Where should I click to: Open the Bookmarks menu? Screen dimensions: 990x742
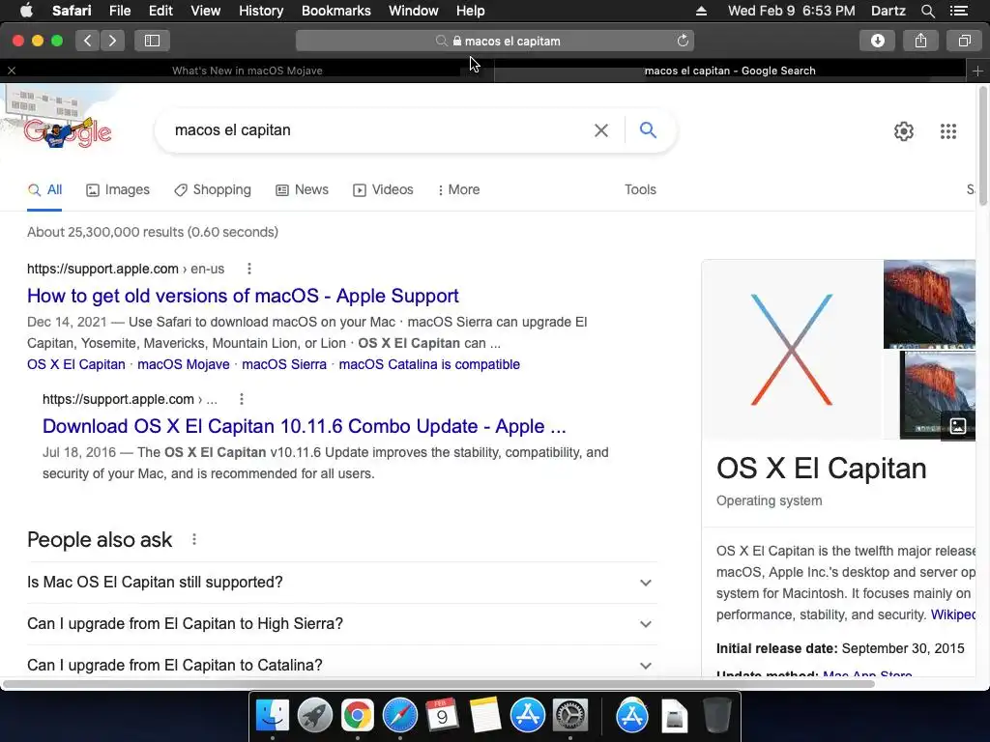tap(335, 11)
